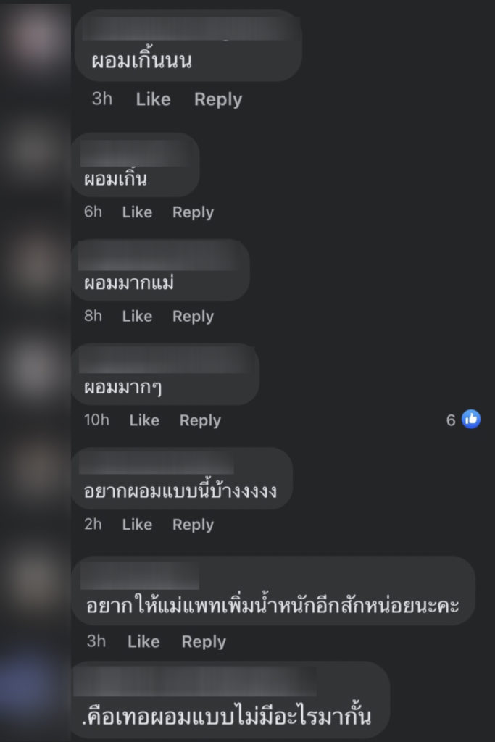Open the blue thumbs-up reaction icon showing 6
The width and height of the screenshot is (495, 742).
point(471,420)
